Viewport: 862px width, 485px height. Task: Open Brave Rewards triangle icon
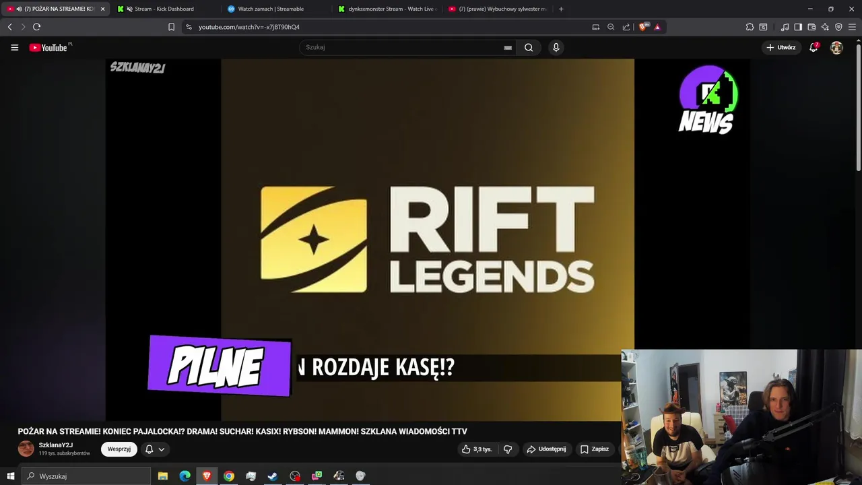pos(657,27)
